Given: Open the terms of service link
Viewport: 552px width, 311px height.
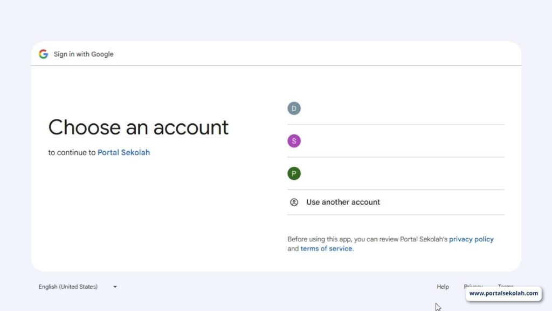Looking at the screenshot, I should 326,249.
